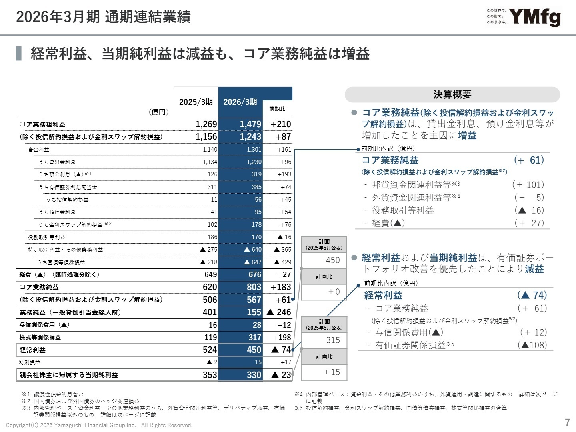Viewport: 576px width, 432px height.
Task: Click the Yamaguchi Financial Group copyright notice
Action: 99,425
